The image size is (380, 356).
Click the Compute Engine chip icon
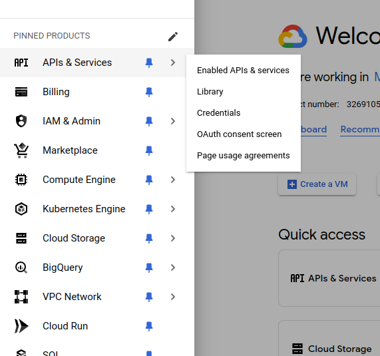pyautogui.click(x=21, y=180)
